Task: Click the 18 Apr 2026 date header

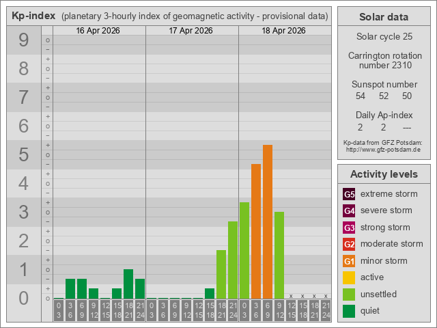Action: (x=284, y=31)
